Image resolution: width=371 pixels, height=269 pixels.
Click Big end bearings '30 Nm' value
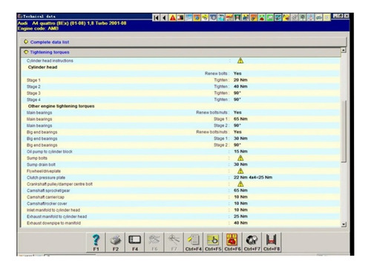[240, 139]
